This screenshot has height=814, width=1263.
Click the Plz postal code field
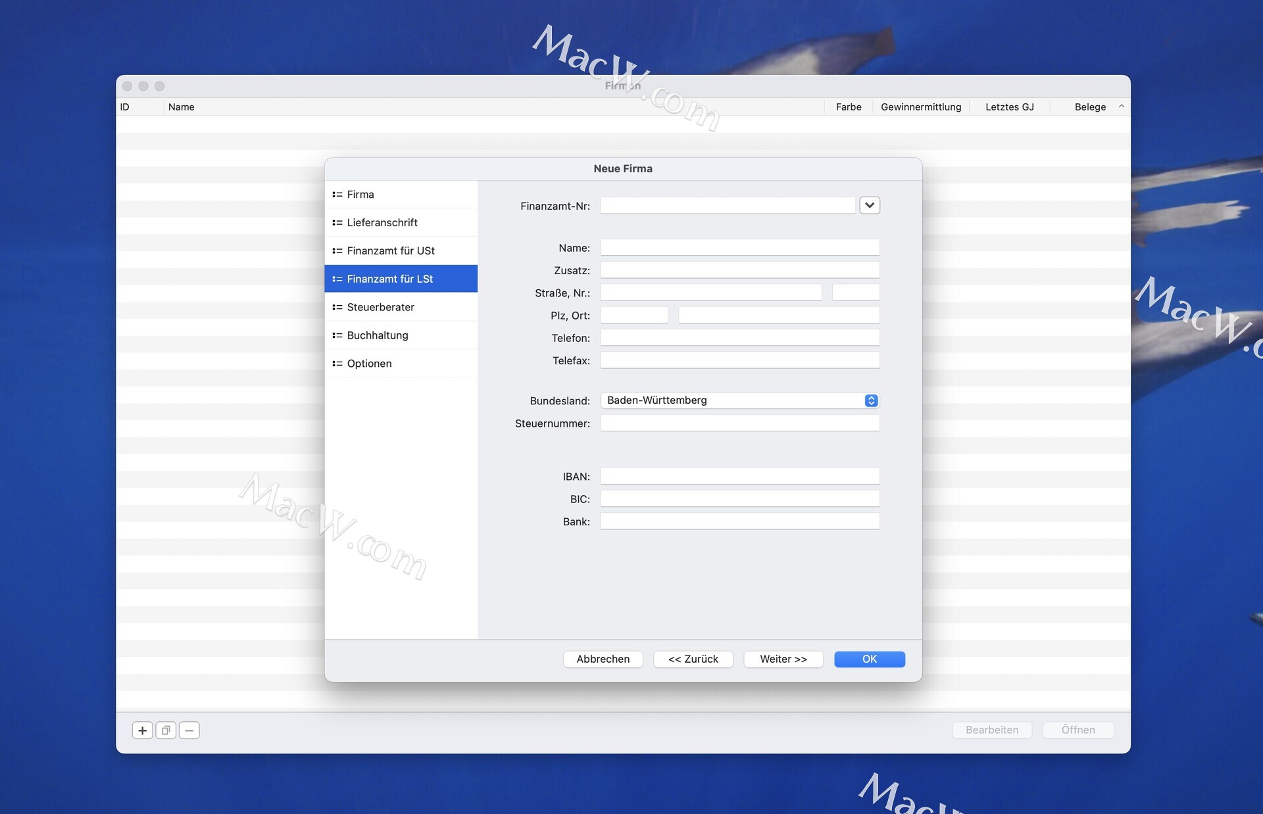pos(634,316)
